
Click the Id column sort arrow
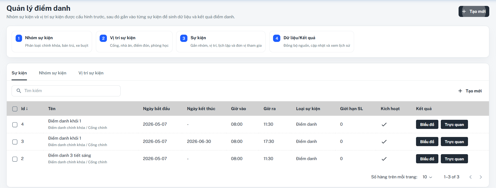(27, 109)
